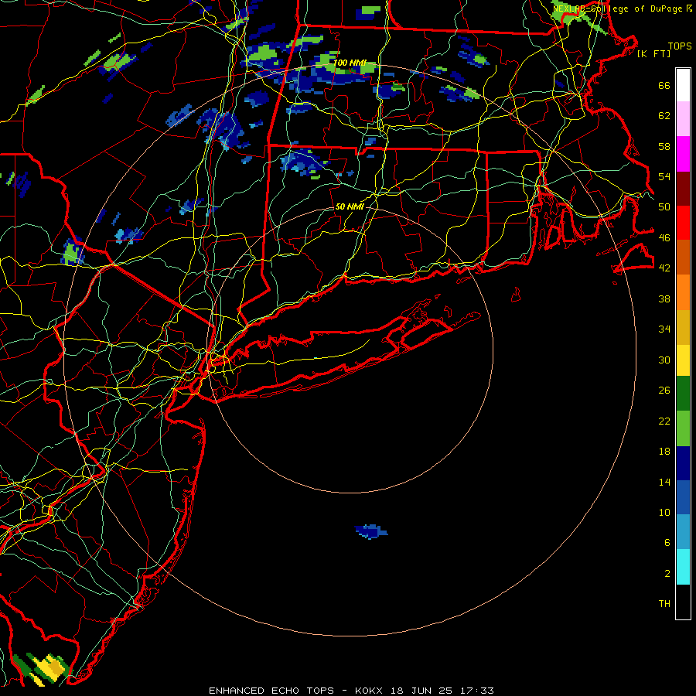Select the 2 legend value

[x=667, y=574]
